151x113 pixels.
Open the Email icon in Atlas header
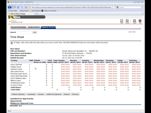pyautogui.click(x=122, y=21)
